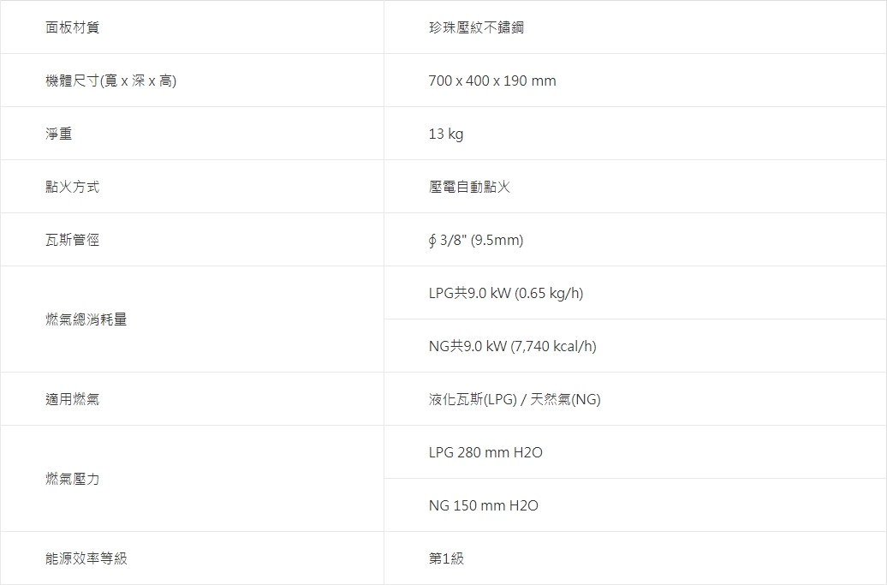
Task: Click the 淨重 row label
Action: [59, 134]
